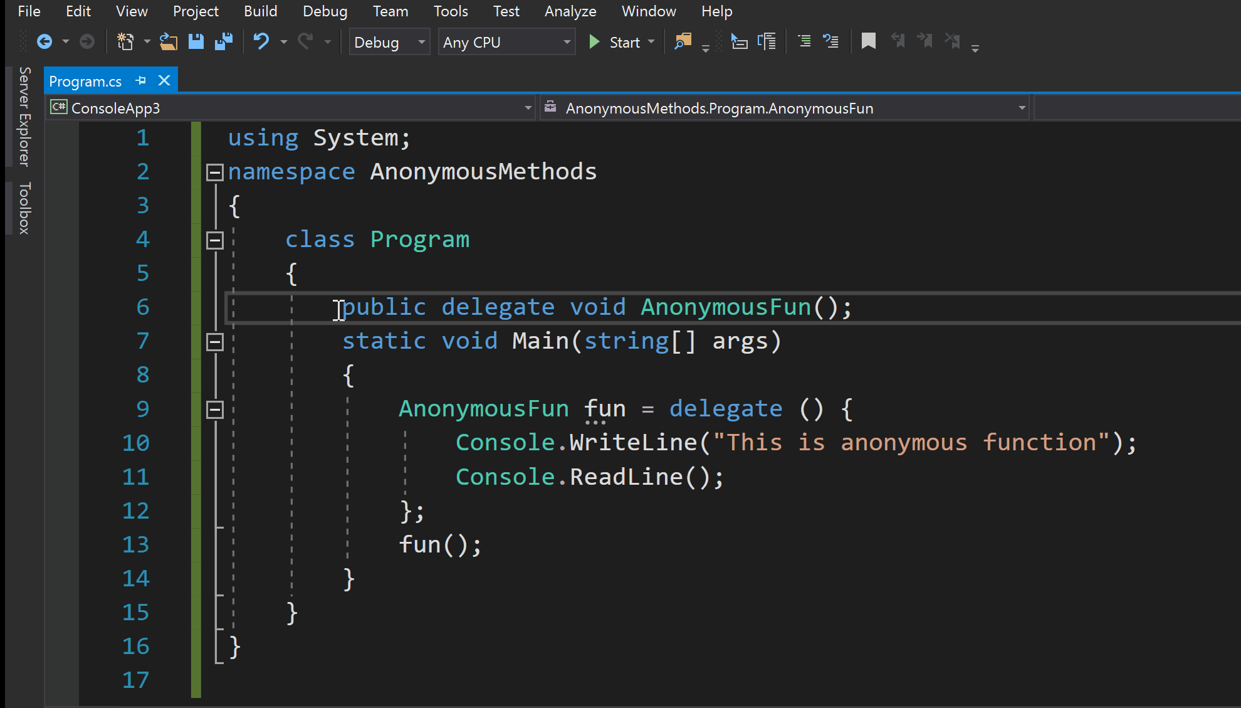Comment out lines using the comment icon
This screenshot has width=1241, height=708.
click(804, 41)
